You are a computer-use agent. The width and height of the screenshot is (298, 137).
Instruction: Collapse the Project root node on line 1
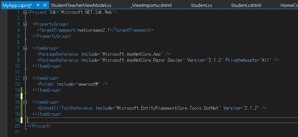point(25,12)
